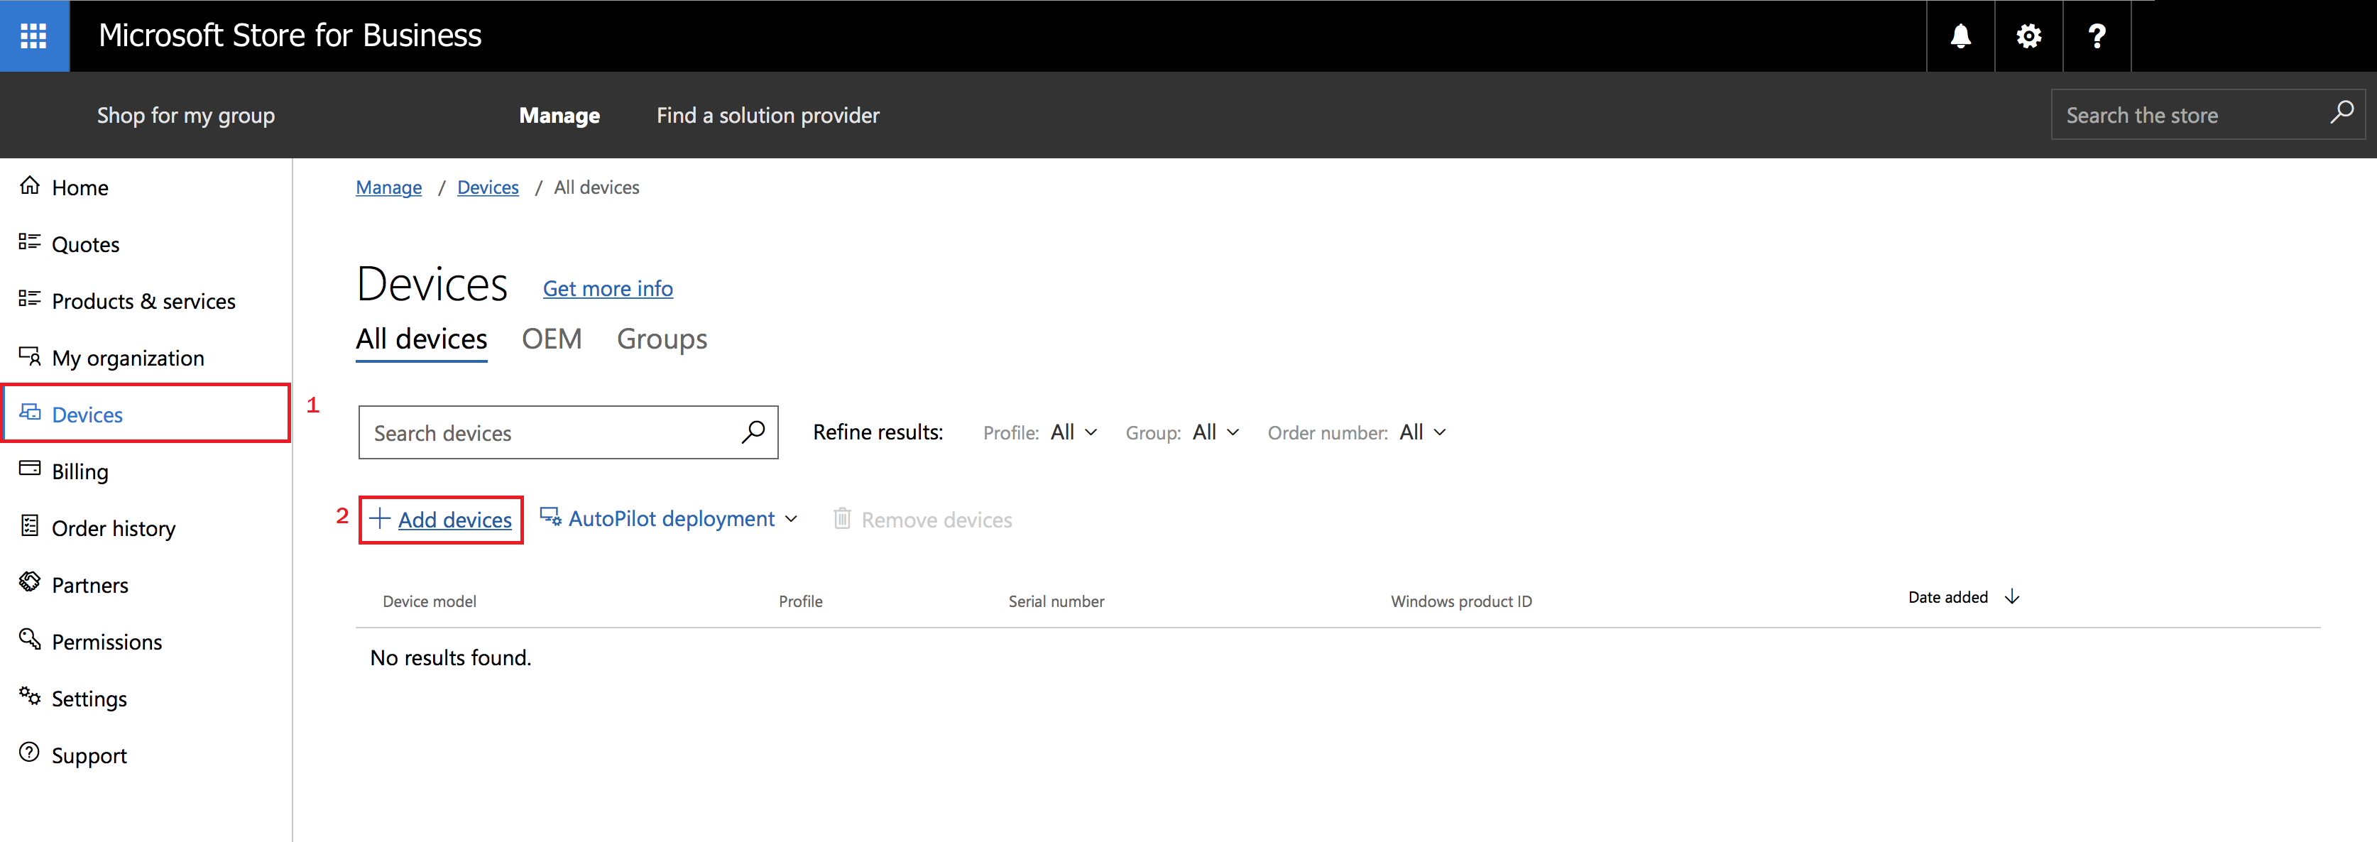2377x842 pixels.
Task: Click the store search magnifier icon
Action: click(2341, 114)
